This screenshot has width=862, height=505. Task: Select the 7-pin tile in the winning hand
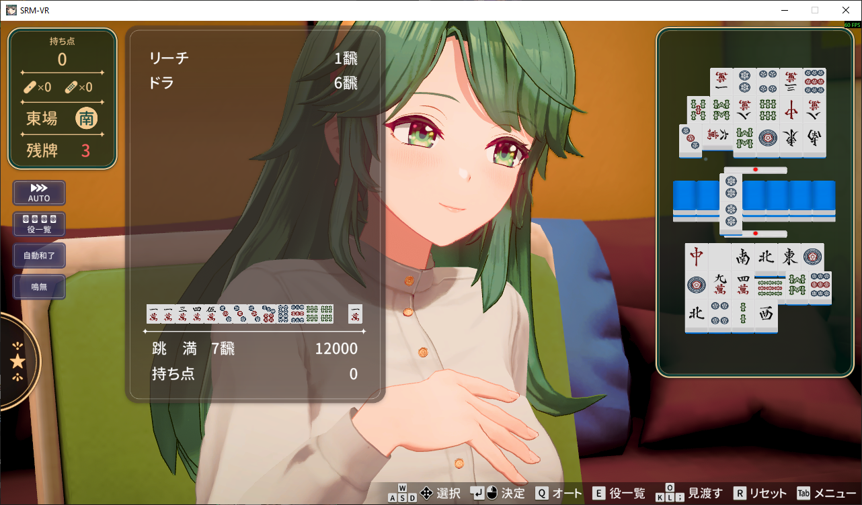tap(269, 314)
